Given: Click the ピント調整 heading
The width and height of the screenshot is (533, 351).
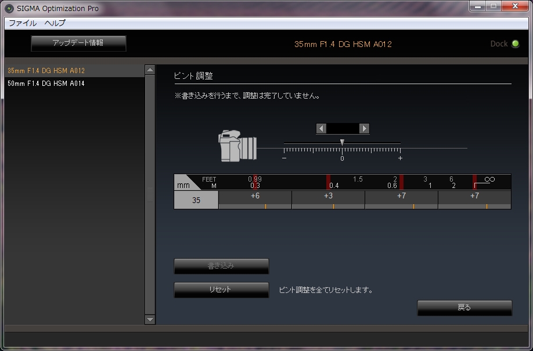Looking at the screenshot, I should [x=193, y=76].
